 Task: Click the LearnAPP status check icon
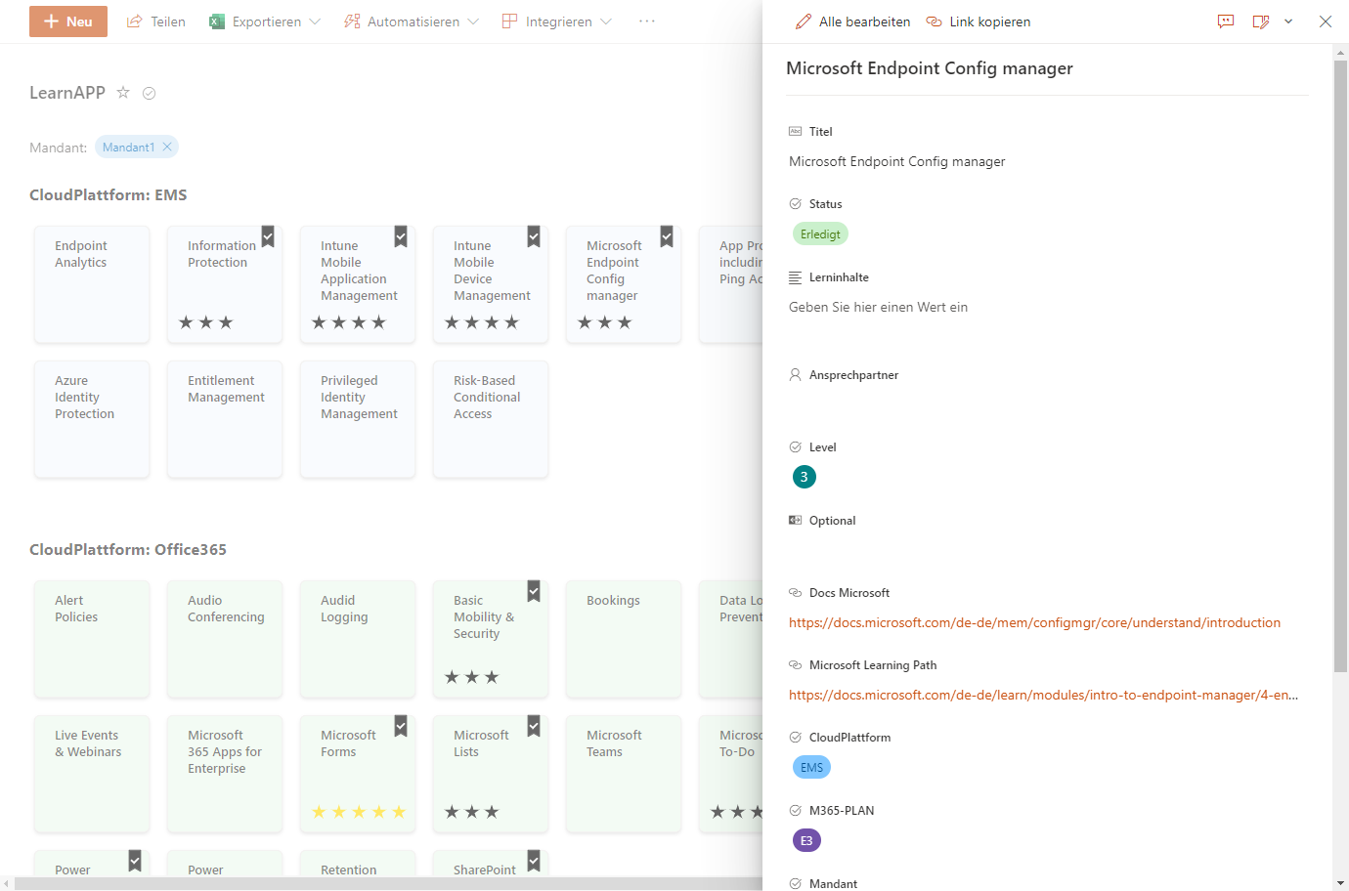[x=150, y=94]
